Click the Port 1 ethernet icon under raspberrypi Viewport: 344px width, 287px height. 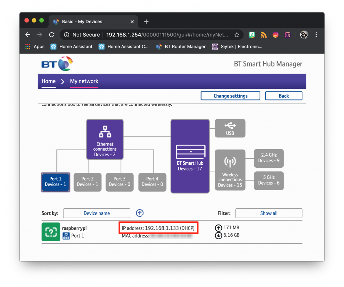(x=66, y=236)
